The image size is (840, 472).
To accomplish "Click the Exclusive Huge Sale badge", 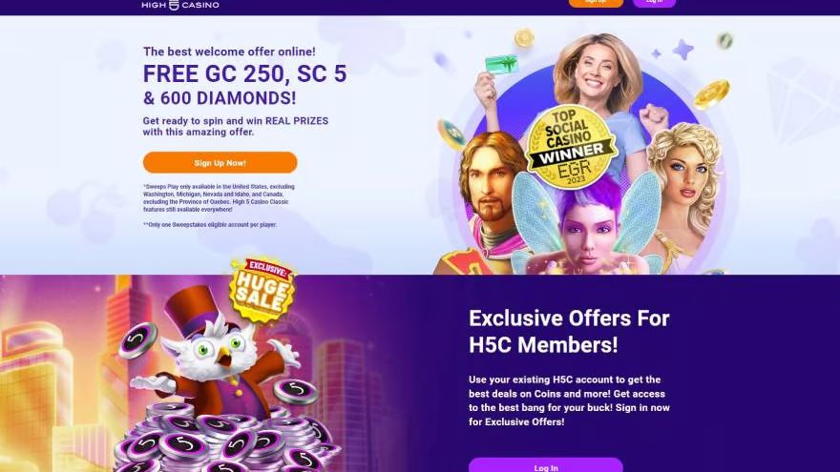I will click(x=262, y=290).
